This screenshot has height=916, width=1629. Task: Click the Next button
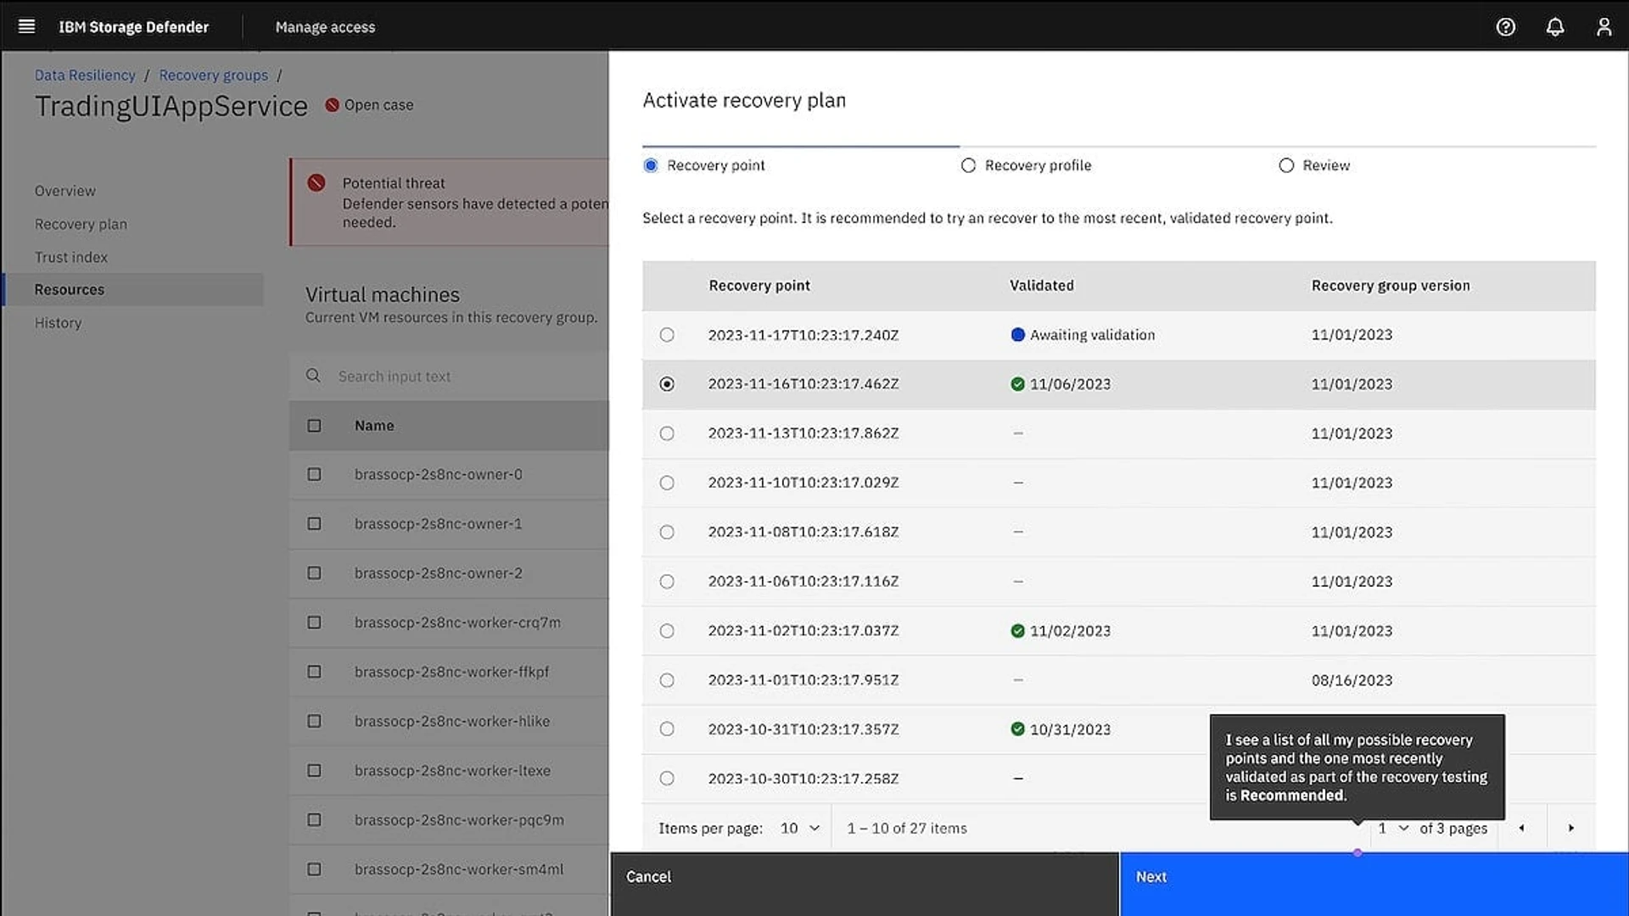pyautogui.click(x=1374, y=884)
